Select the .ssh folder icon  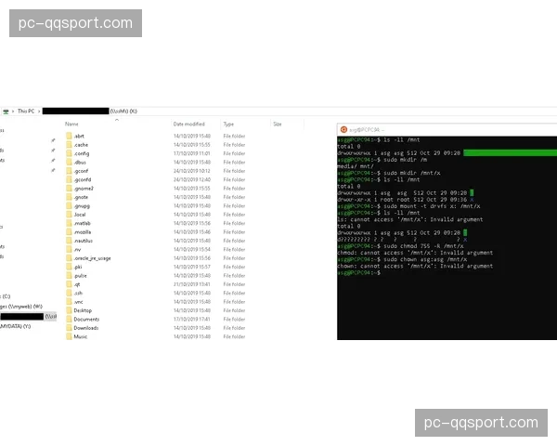tap(69, 293)
